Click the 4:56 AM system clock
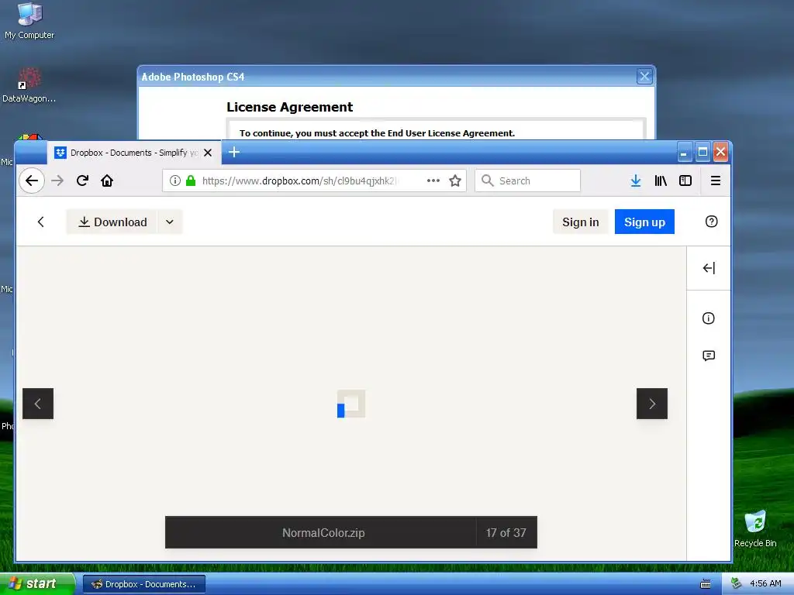 click(x=765, y=584)
